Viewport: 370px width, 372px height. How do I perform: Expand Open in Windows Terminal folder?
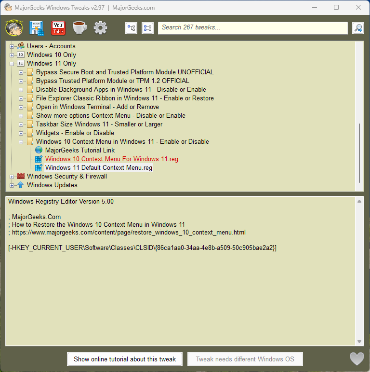(21, 107)
